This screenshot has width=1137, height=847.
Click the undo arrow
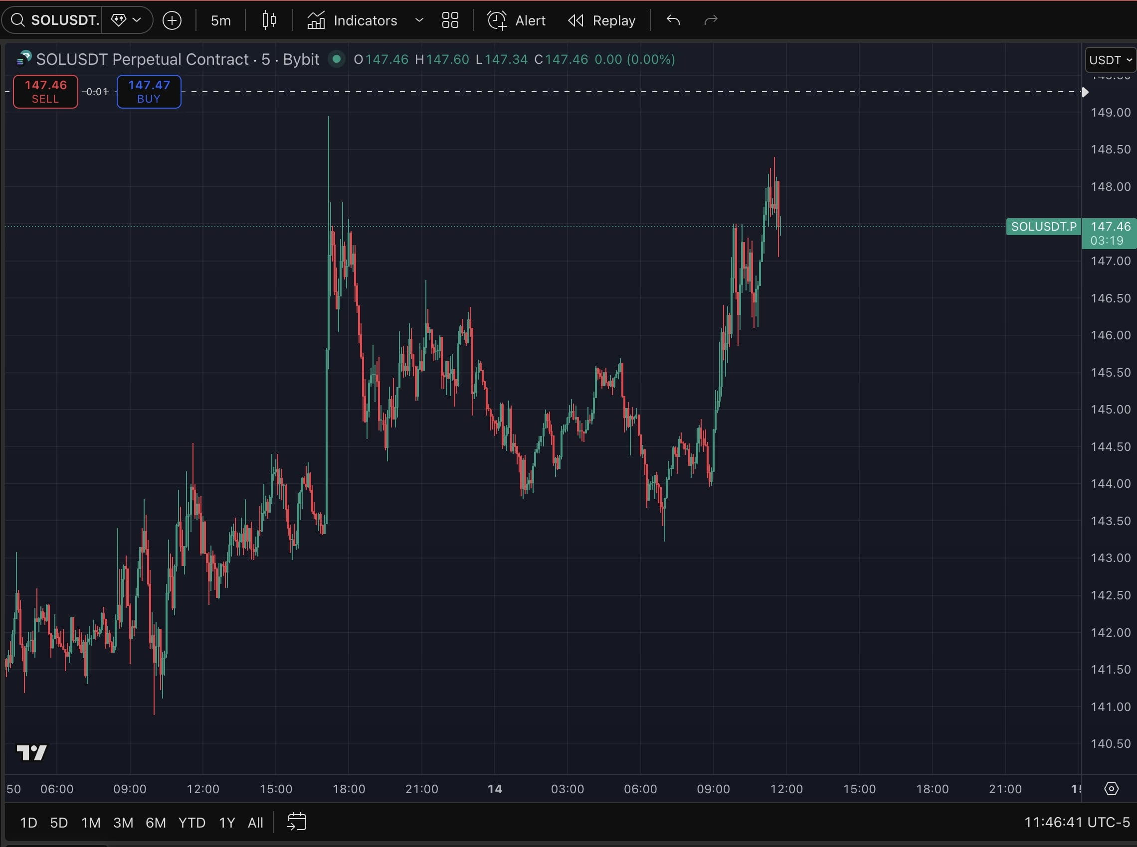pos(673,20)
